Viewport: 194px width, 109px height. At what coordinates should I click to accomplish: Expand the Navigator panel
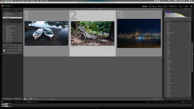pos(3,9)
